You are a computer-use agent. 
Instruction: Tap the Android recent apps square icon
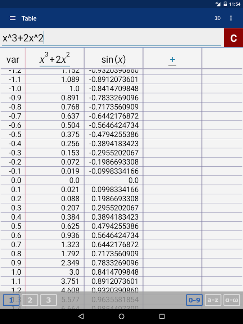[x=162, y=316]
